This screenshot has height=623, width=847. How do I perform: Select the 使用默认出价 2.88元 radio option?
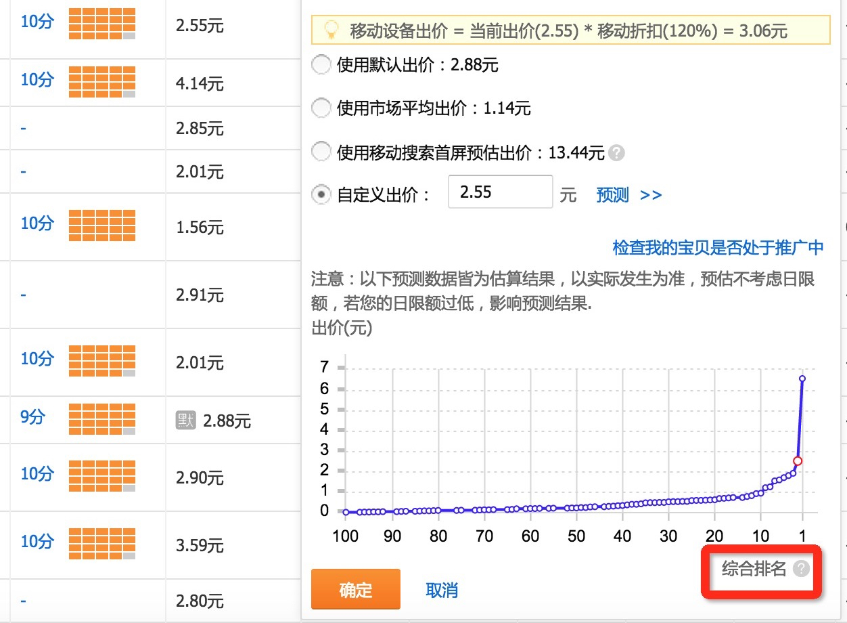coord(320,65)
